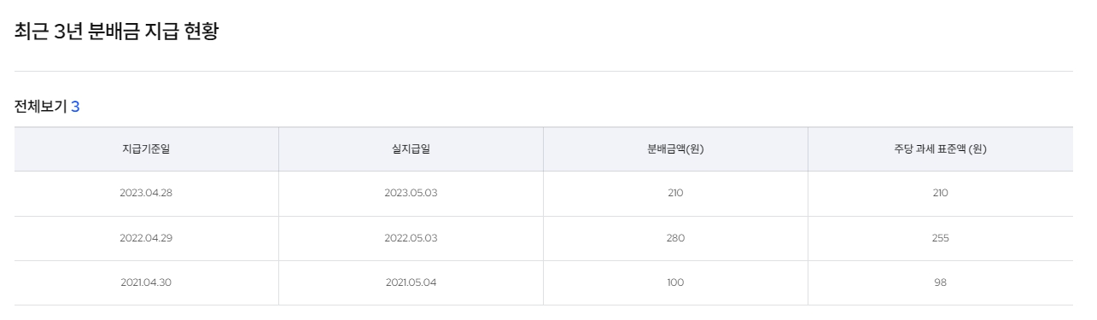Click the 전체보기 3 link
The image size is (1097, 320).
(x=47, y=107)
